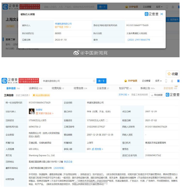Close the 被执行人详情 dialog

(162, 14)
